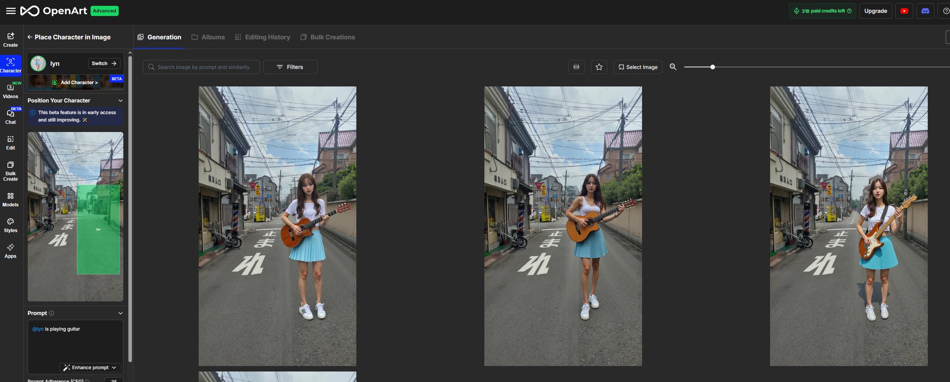Click the thumbnail zoom size slider handle
Image resolution: width=950 pixels, height=382 pixels.
tap(712, 67)
